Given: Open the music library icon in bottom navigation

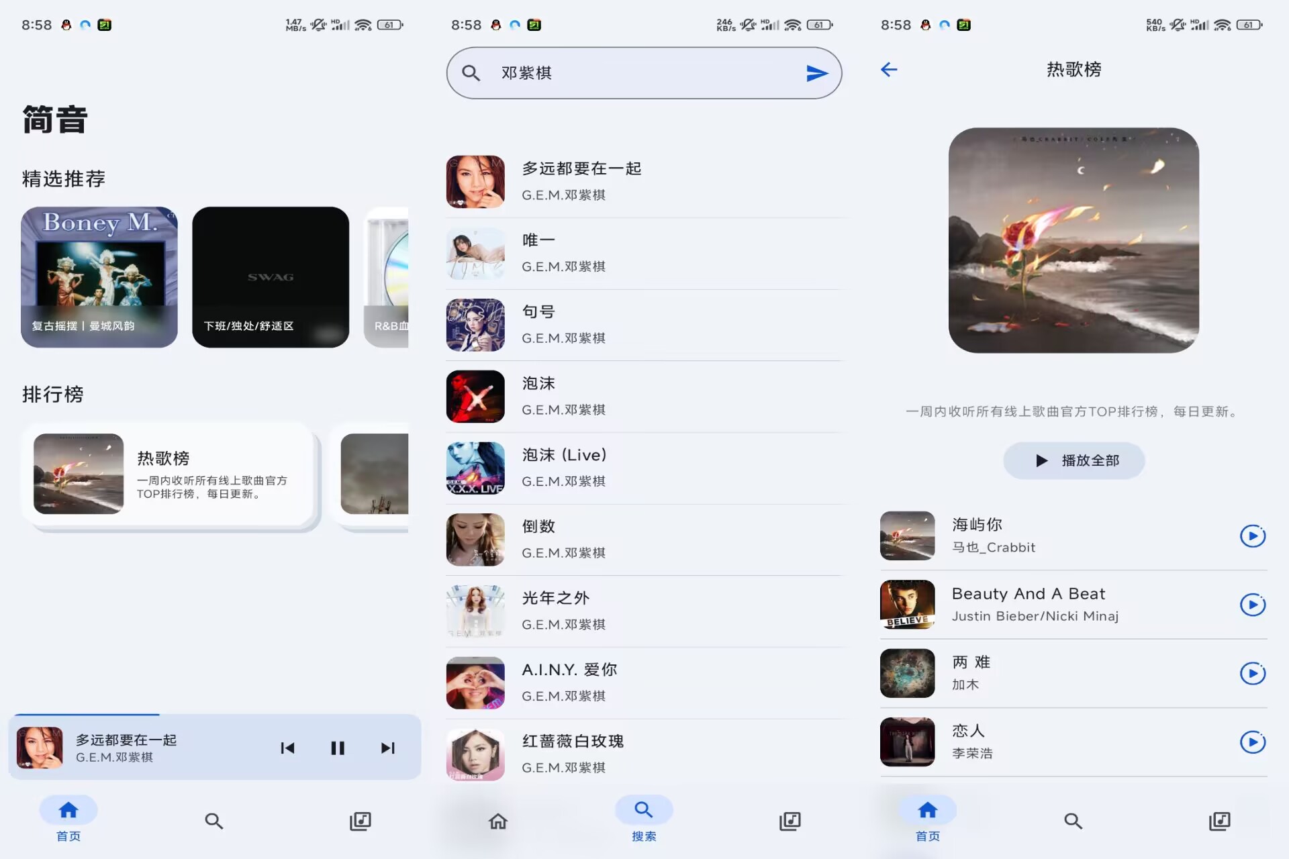Looking at the screenshot, I should pos(360,821).
